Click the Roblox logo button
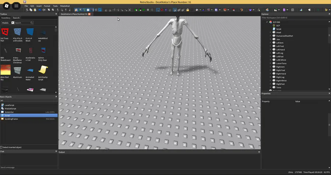The height and width of the screenshot is (175, 331). pos(7,6)
